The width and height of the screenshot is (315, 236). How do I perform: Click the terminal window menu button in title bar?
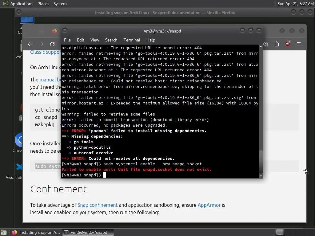65,30
